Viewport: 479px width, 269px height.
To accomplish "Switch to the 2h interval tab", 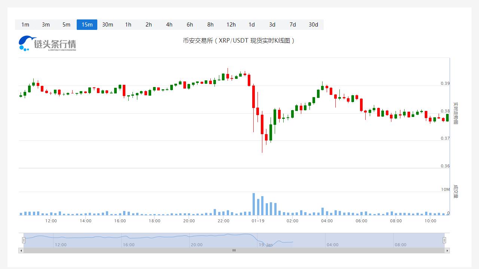I will [x=149, y=25].
